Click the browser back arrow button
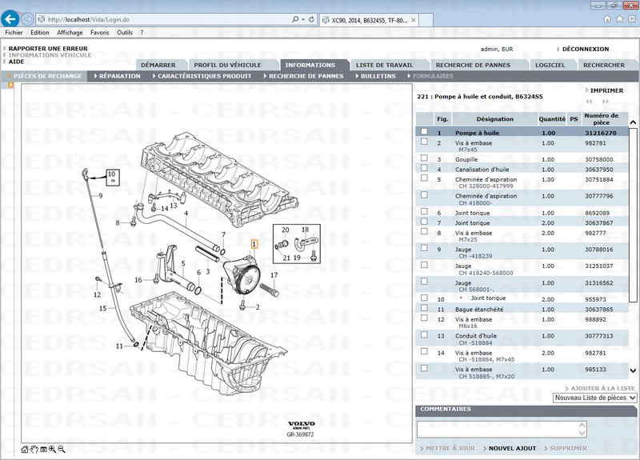Image resolution: width=640 pixels, height=460 pixels. (11, 18)
